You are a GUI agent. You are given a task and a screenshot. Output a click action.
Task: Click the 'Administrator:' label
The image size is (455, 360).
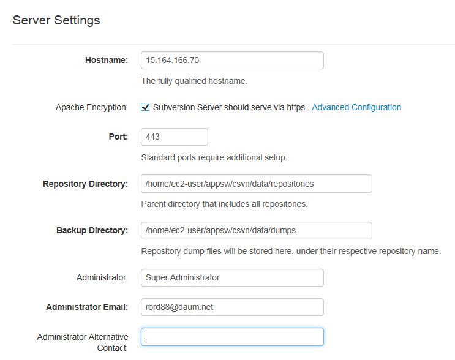(x=102, y=277)
